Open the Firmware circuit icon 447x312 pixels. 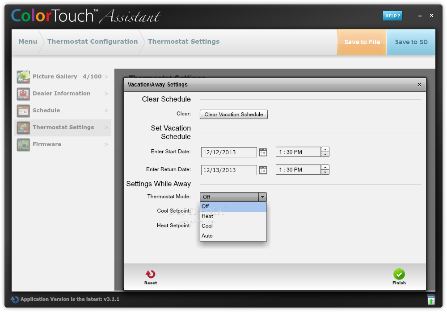point(23,144)
